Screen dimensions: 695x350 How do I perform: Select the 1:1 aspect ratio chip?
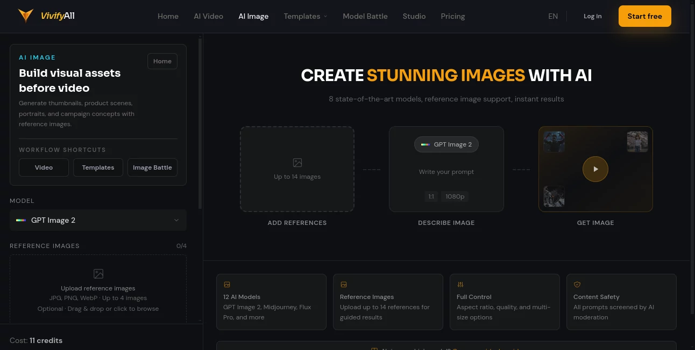coord(431,196)
